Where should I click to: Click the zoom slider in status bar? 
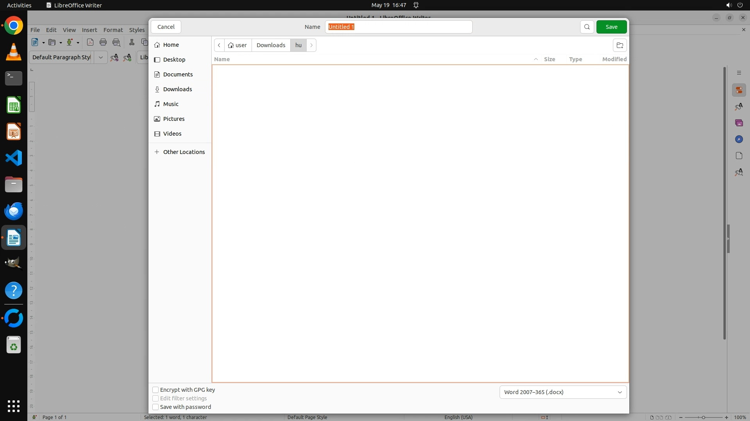point(703,417)
